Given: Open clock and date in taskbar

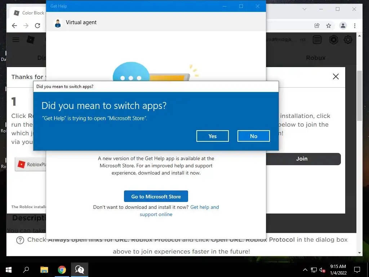Looking at the screenshot, I should tap(338, 270).
